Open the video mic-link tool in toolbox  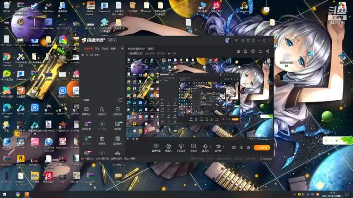[86, 126]
